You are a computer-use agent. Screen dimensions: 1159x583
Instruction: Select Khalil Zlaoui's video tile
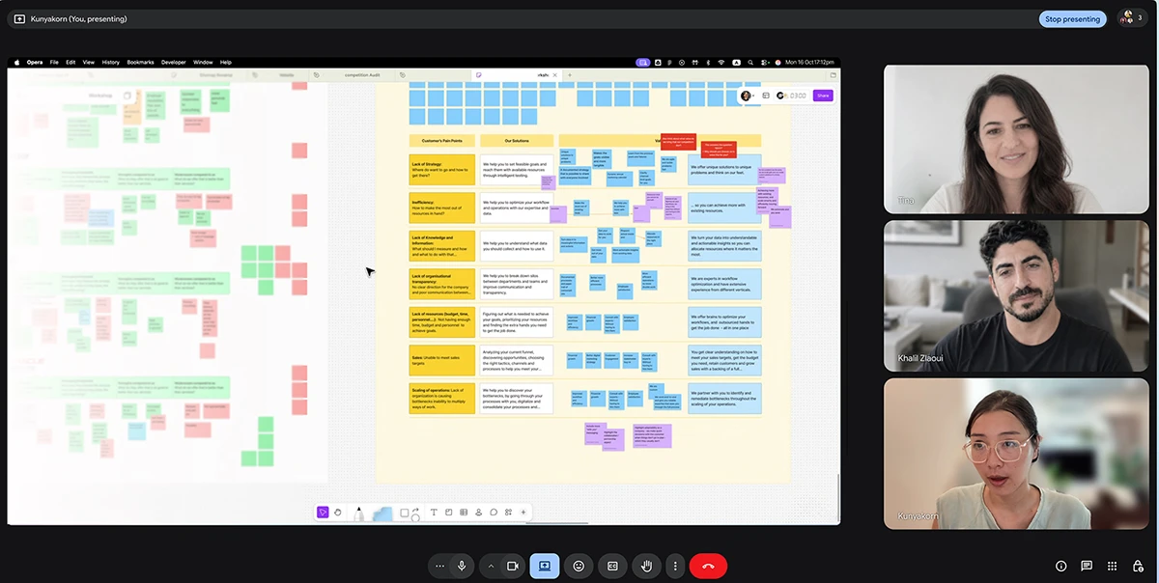(1014, 296)
